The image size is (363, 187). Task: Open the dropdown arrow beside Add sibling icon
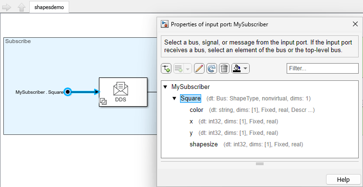[x=188, y=68]
